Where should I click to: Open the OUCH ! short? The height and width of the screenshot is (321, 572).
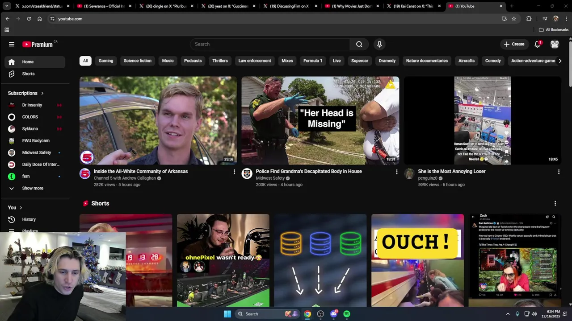pos(417,260)
